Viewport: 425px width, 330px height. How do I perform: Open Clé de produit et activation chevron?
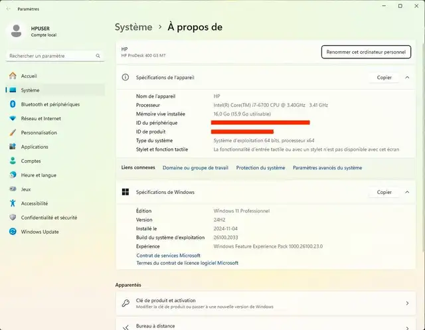[x=407, y=303]
